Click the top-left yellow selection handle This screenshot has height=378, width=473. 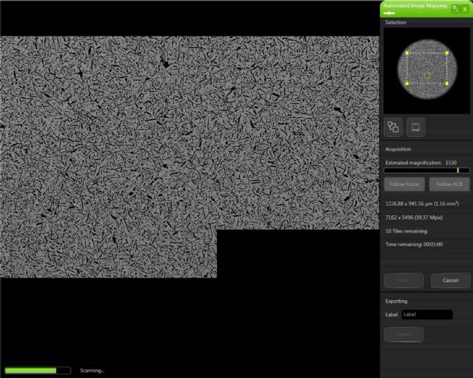click(x=407, y=53)
